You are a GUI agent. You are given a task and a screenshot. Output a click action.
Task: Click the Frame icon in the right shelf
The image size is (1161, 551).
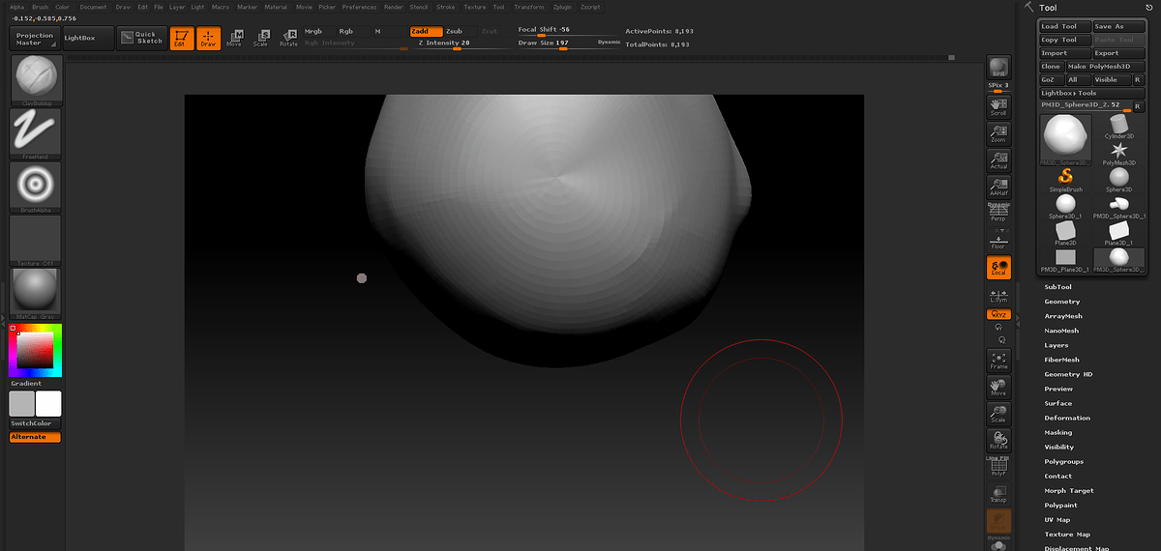pos(998,361)
